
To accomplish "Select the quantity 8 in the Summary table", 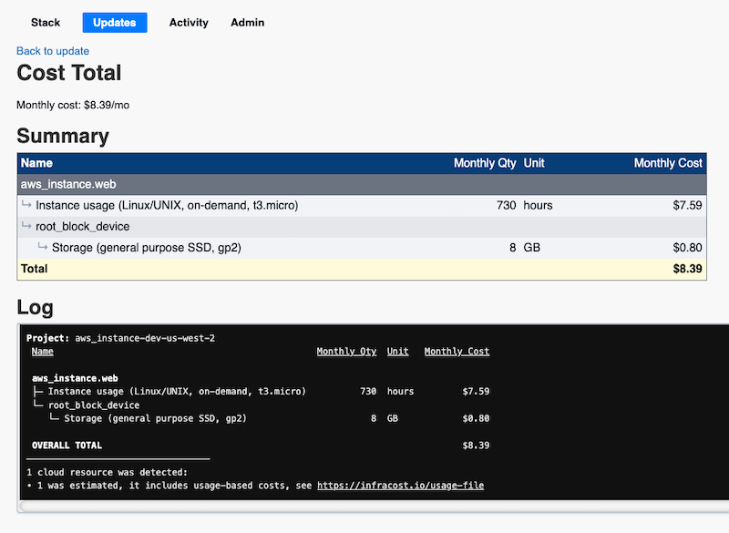I will (512, 248).
